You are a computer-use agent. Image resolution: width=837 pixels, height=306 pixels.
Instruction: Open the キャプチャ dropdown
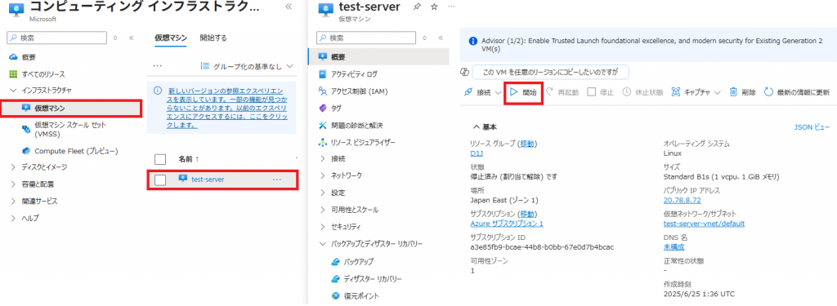696,92
